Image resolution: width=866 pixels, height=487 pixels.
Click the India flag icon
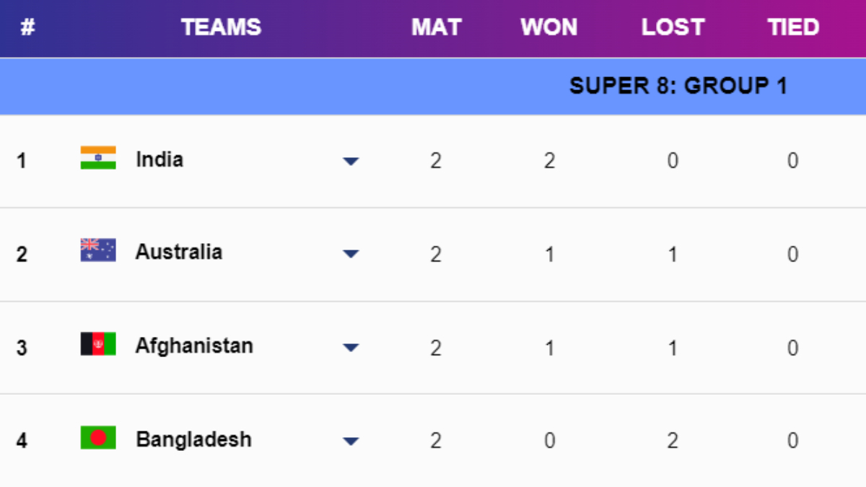point(98,158)
